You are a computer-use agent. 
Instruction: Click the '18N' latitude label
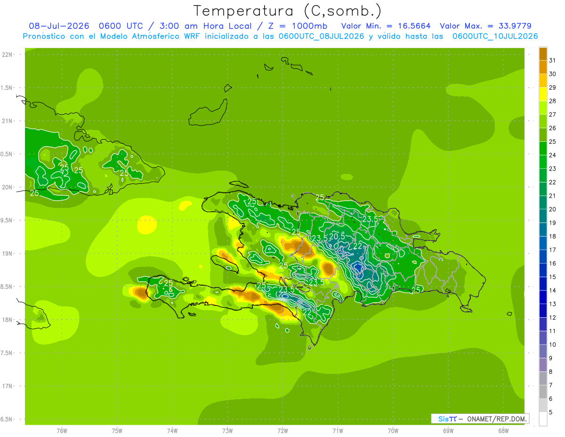pyautogui.click(x=7, y=320)
